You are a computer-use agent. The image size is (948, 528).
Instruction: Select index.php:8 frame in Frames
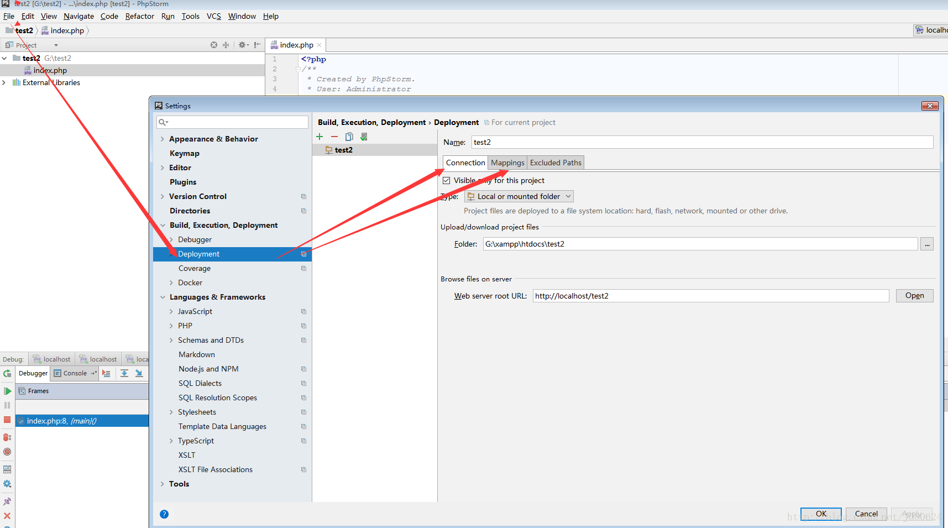pos(82,421)
